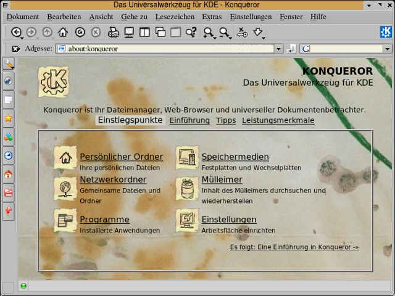Open the Back button history dropdown arrow
Viewport: 395px width, 296px height.
coord(22,38)
